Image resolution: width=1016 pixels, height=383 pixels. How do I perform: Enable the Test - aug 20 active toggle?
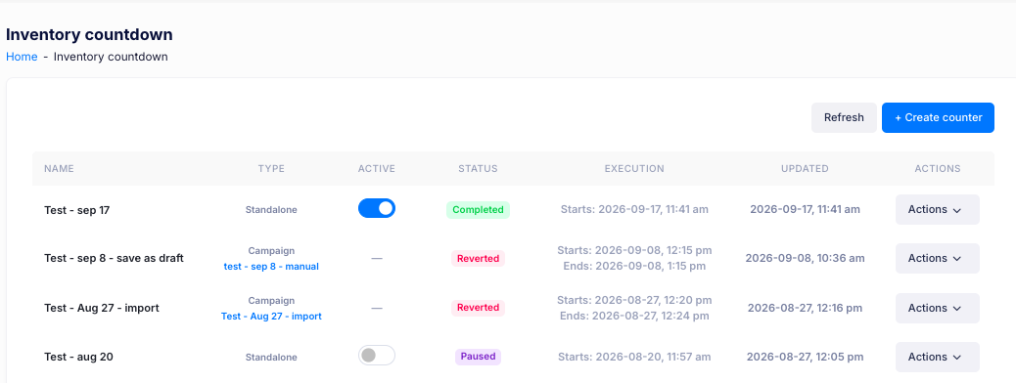point(377,356)
